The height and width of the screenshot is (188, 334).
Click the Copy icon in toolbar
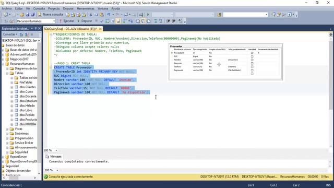[x=96, y=15]
